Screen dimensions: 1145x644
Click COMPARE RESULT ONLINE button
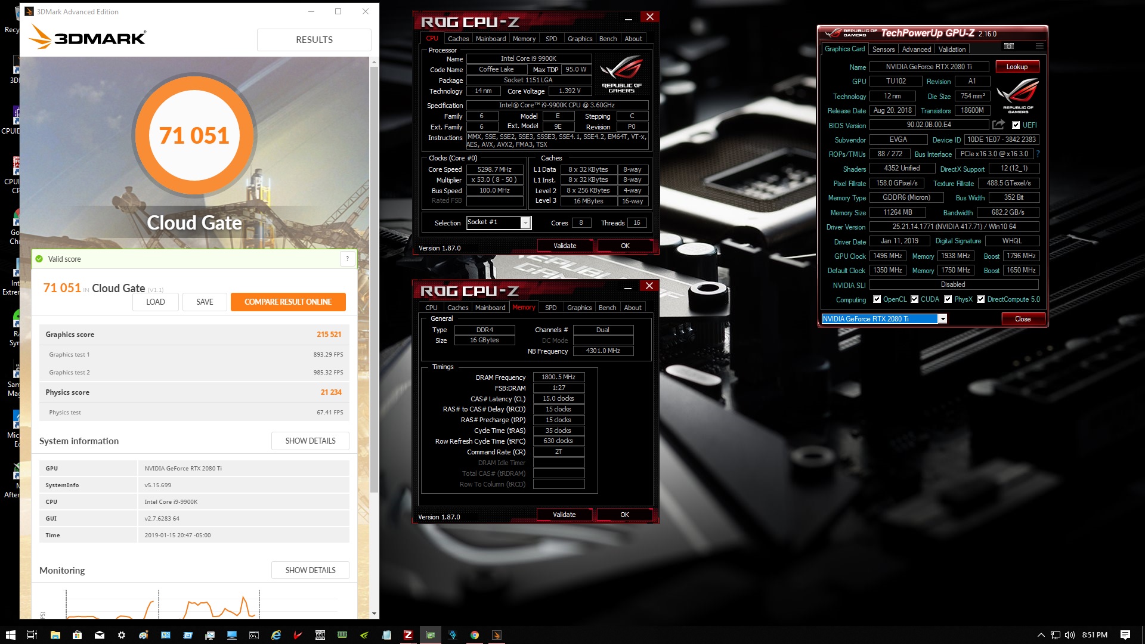click(x=288, y=302)
